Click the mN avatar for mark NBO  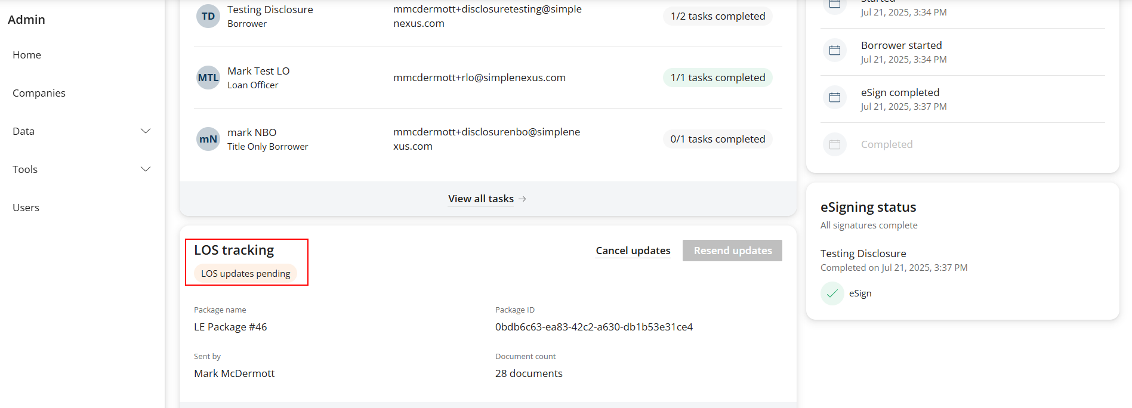[208, 139]
